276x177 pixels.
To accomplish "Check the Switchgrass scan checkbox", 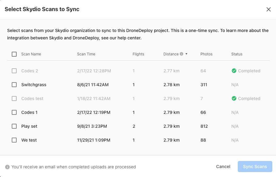I will tap(14, 85).
